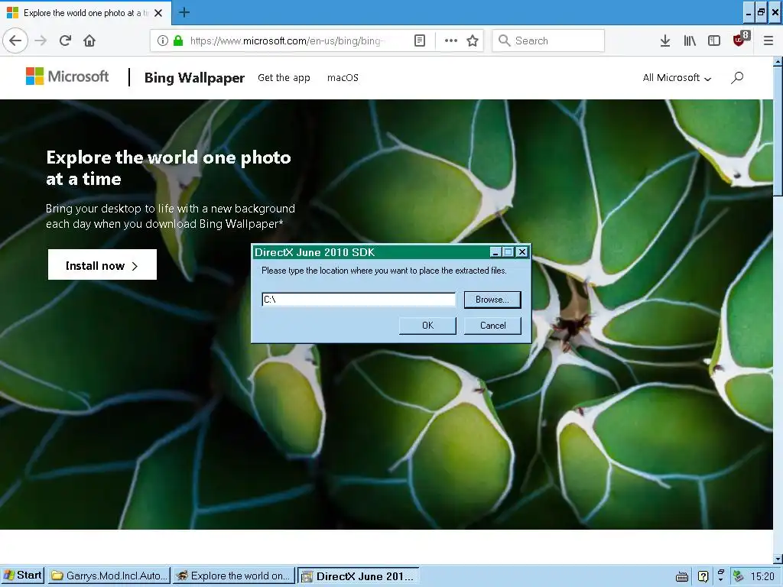Bookmark this page with the star icon
This screenshot has width=783, height=587.
point(473,41)
